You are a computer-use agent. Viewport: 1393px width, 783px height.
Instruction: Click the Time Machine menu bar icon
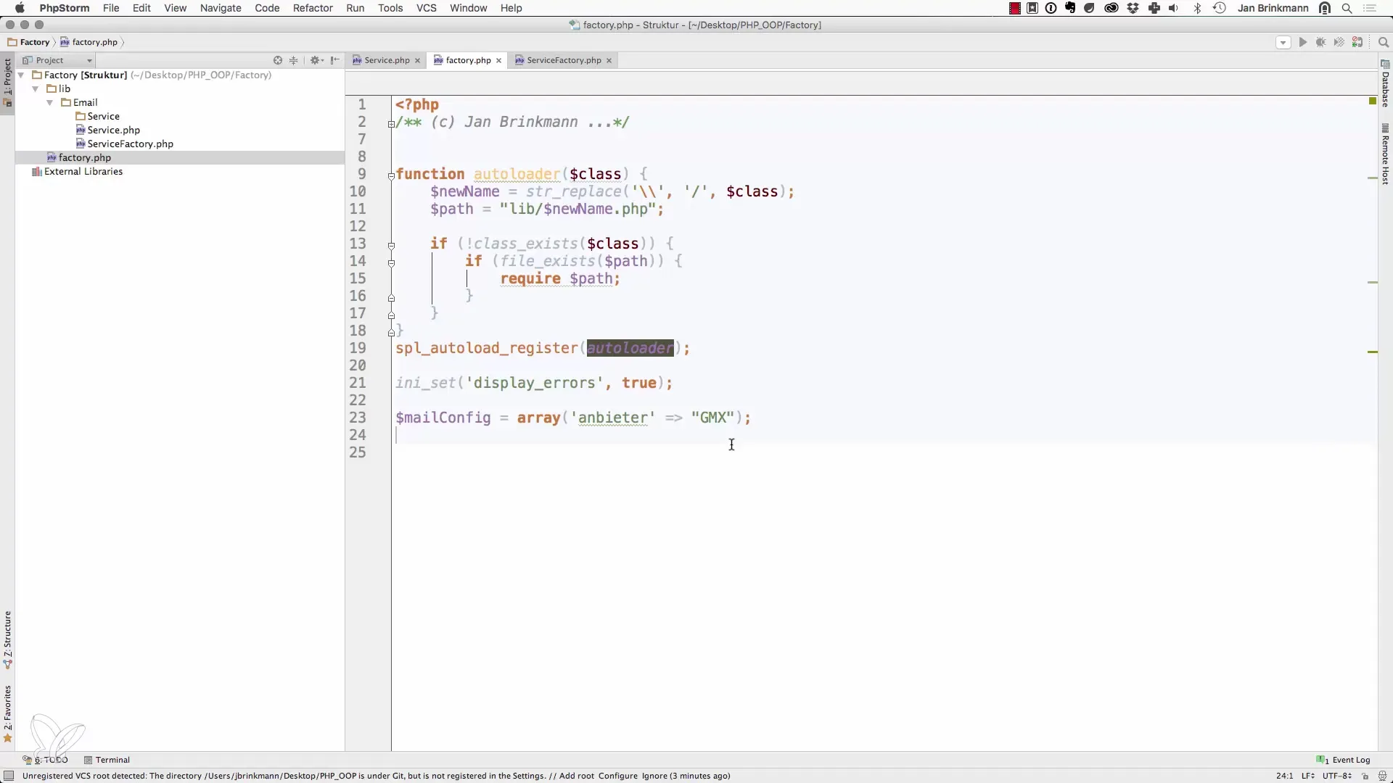(x=1219, y=8)
